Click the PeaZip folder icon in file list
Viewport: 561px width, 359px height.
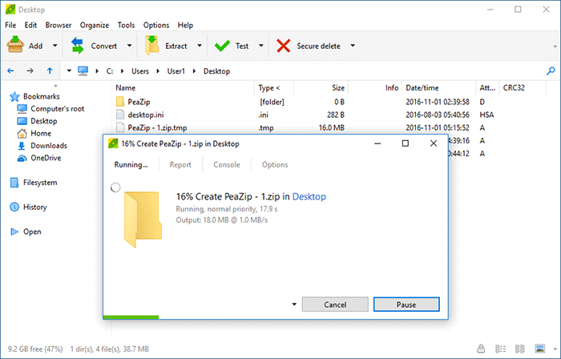[x=120, y=102]
